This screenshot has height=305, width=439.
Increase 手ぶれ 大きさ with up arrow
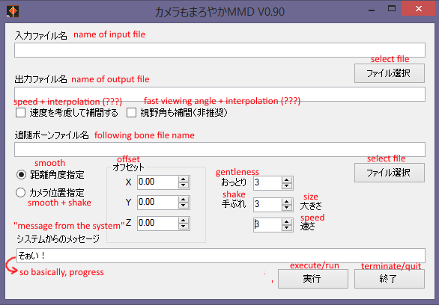(x=287, y=201)
